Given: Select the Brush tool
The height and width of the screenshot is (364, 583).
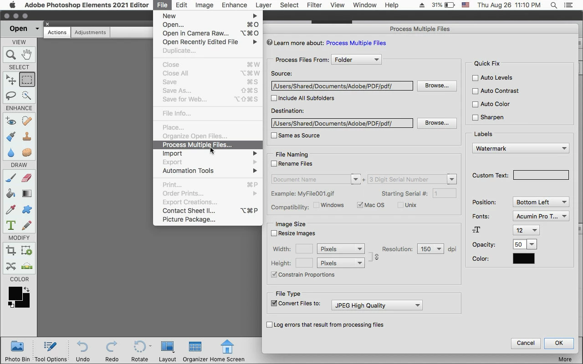Looking at the screenshot, I should [11, 178].
